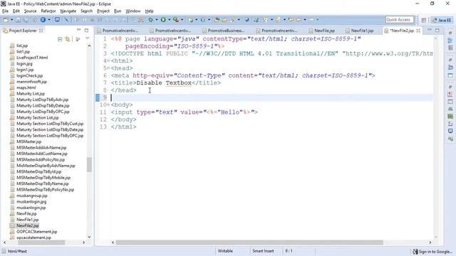456x256 pixels.
Task: Click the Open Perspective icon
Action: click(x=424, y=20)
